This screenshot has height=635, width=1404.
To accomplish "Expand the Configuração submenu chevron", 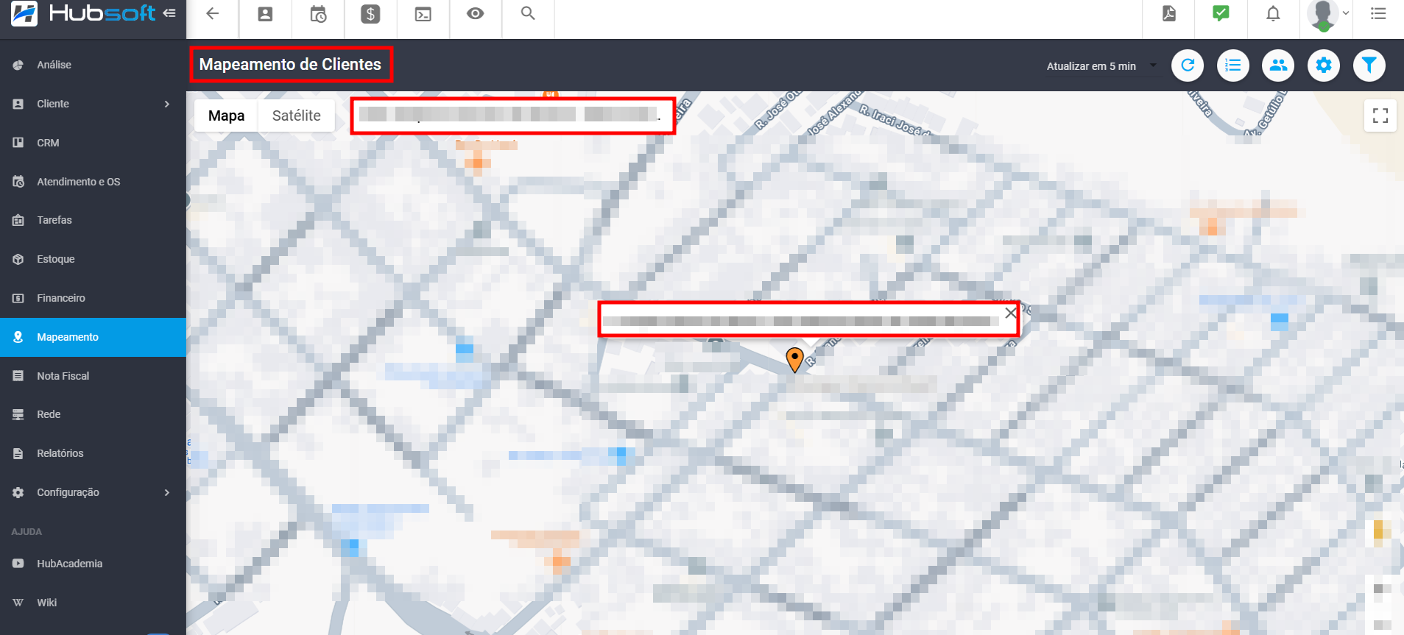I will (167, 492).
